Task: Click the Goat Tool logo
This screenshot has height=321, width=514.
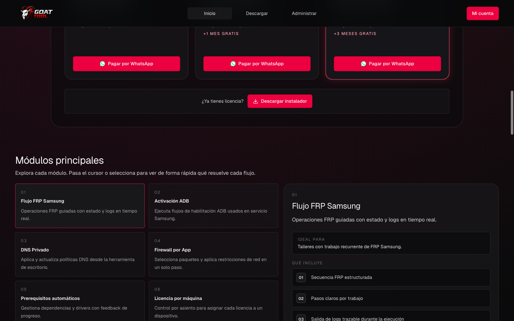Action: [36, 13]
